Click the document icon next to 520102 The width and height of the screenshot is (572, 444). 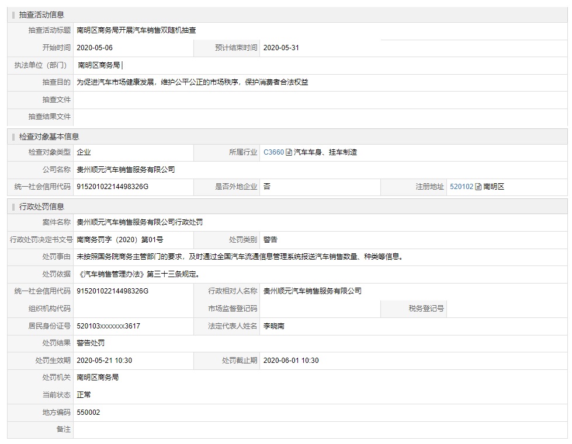[x=479, y=187]
